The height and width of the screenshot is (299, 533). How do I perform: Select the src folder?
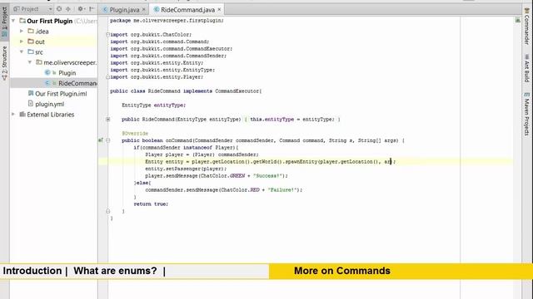39,52
